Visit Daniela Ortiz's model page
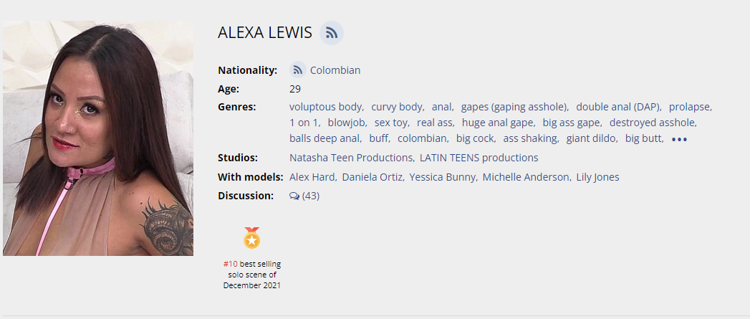The width and height of the screenshot is (750, 319). tap(372, 177)
